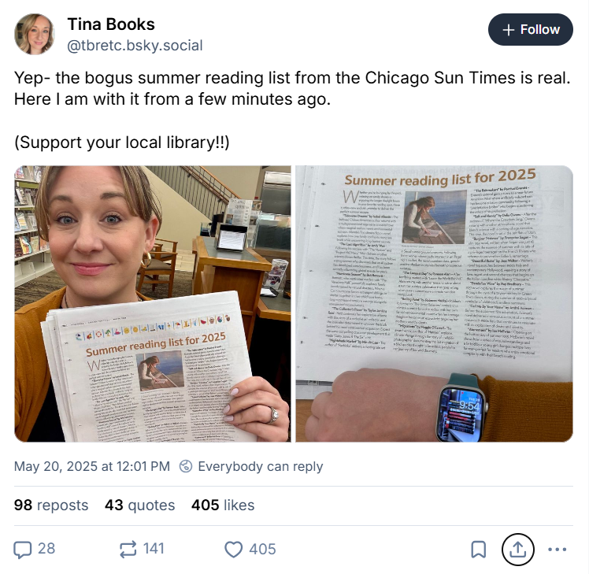Bookmark the post

tap(479, 550)
